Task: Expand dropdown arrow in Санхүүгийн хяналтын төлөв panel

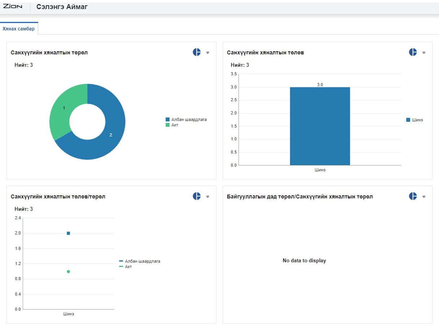Action: pyautogui.click(x=424, y=53)
